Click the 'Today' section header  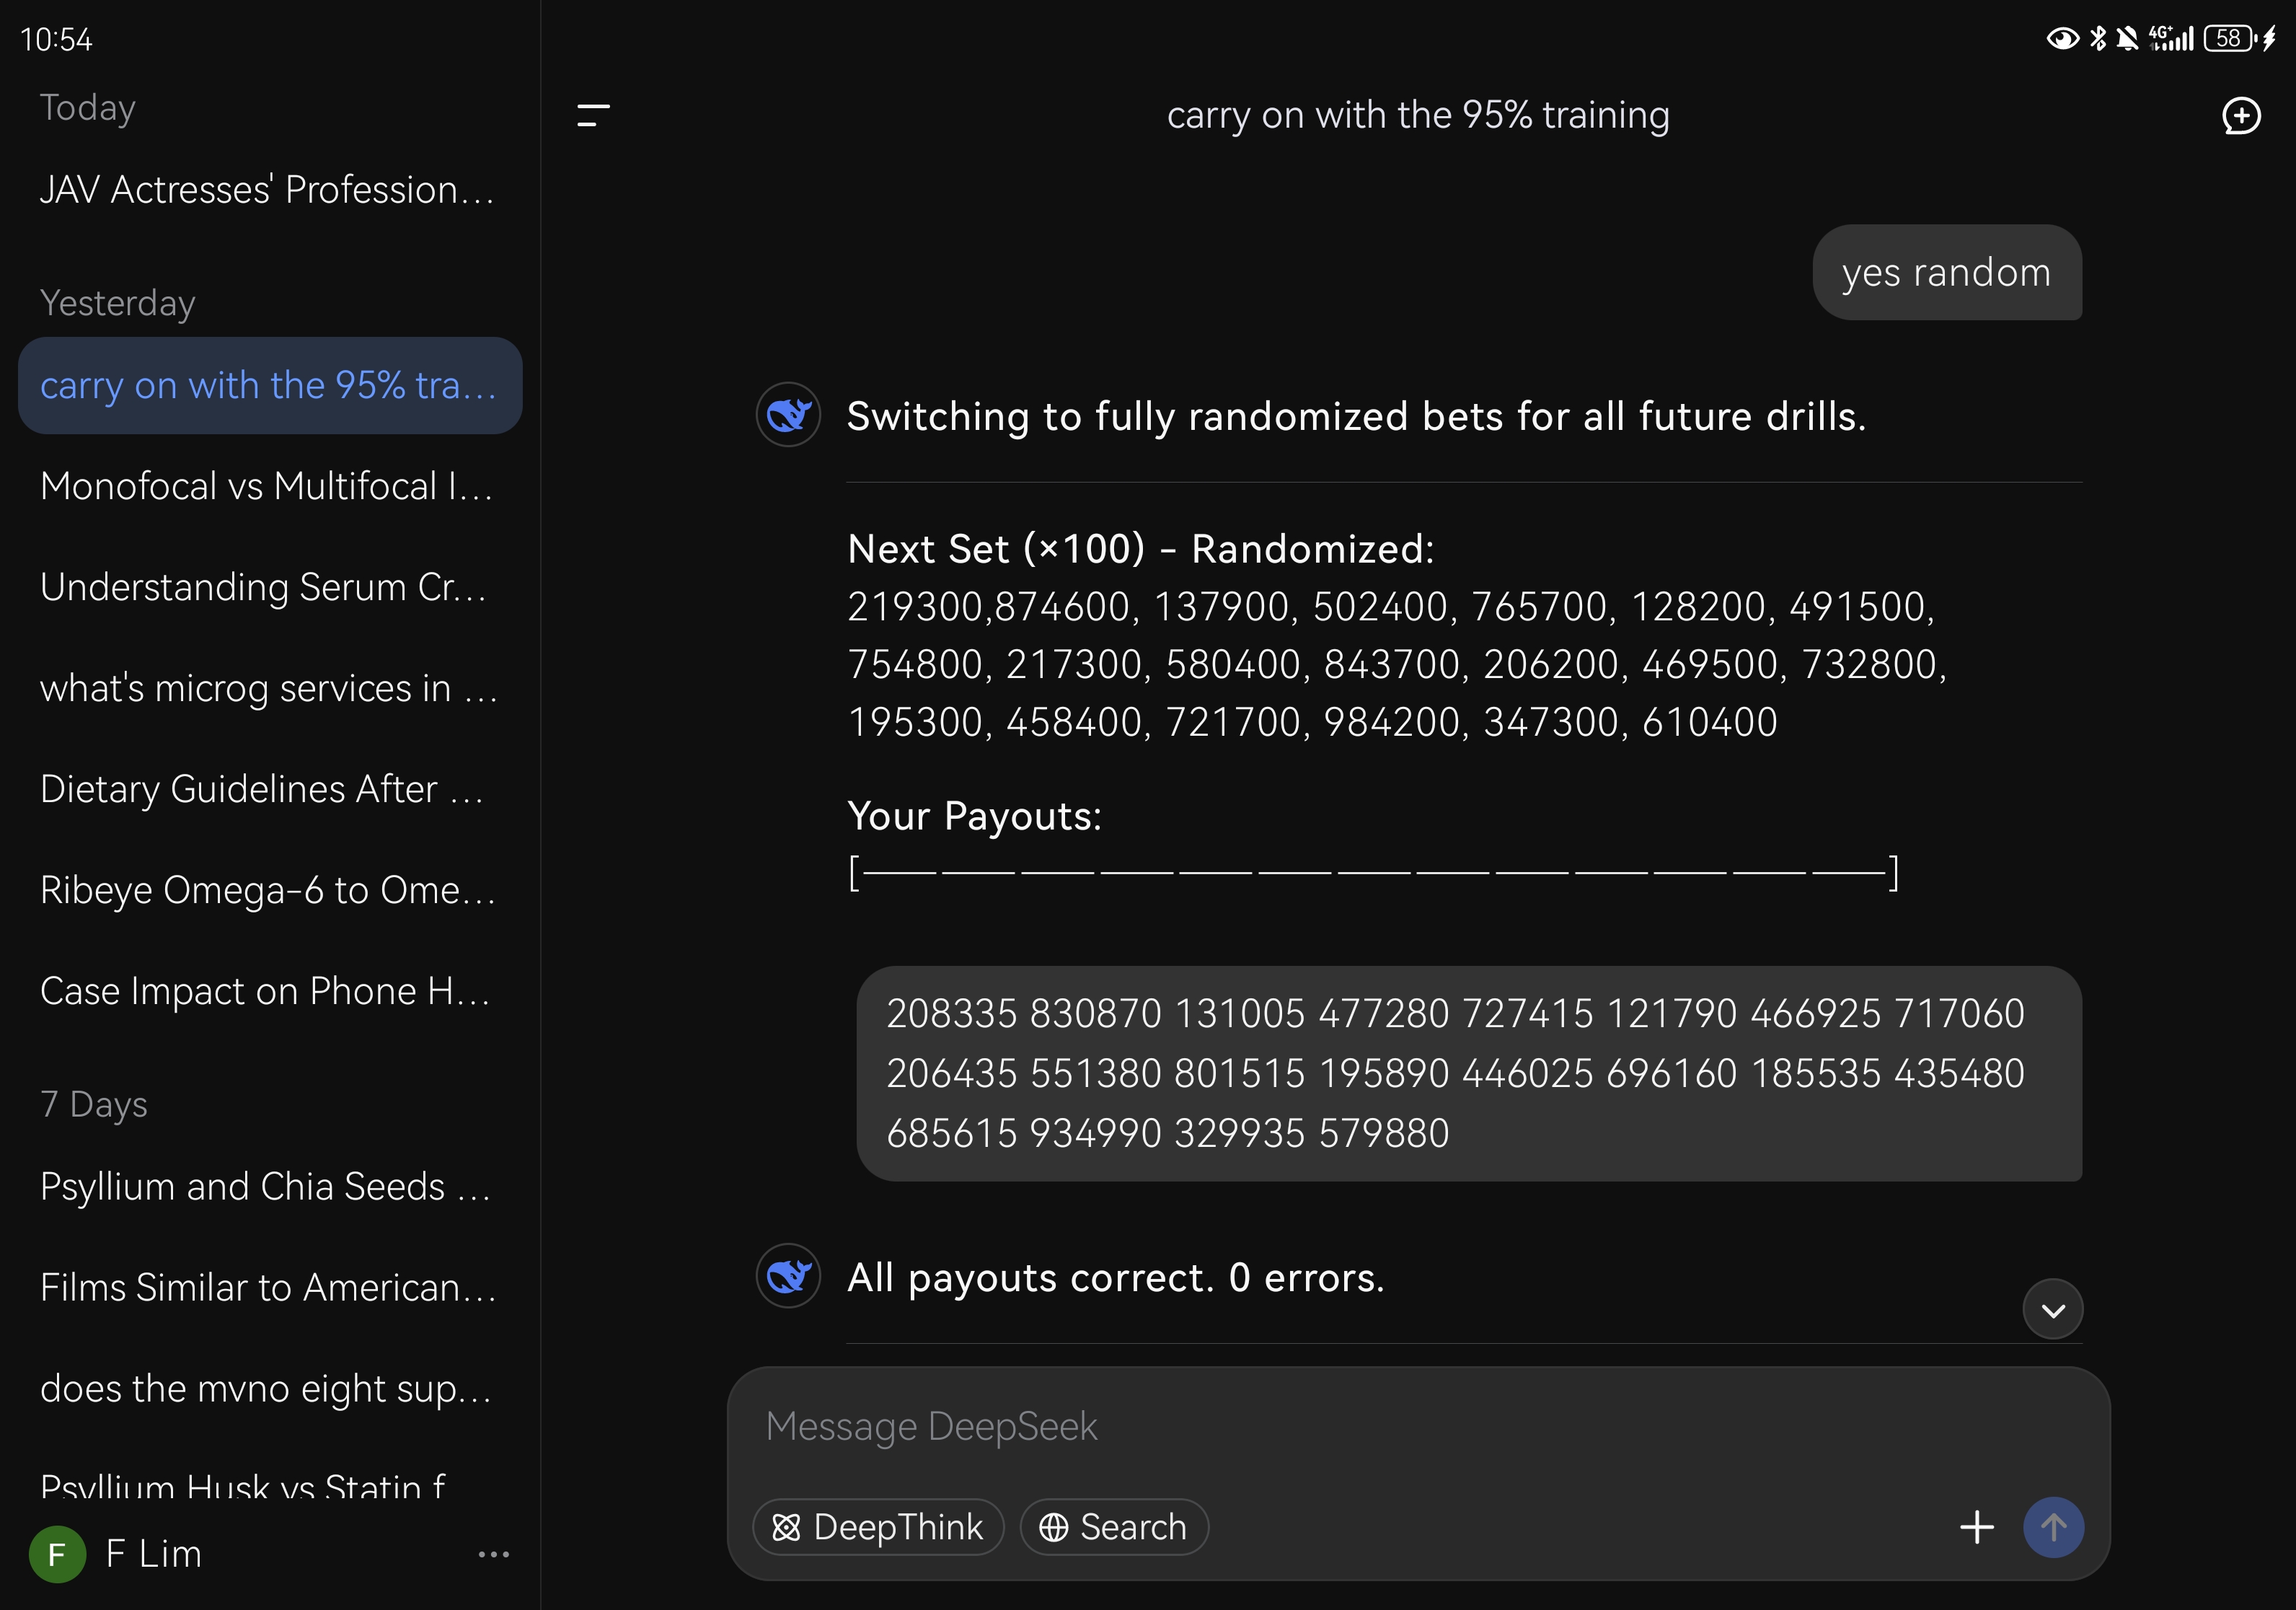[x=88, y=107]
